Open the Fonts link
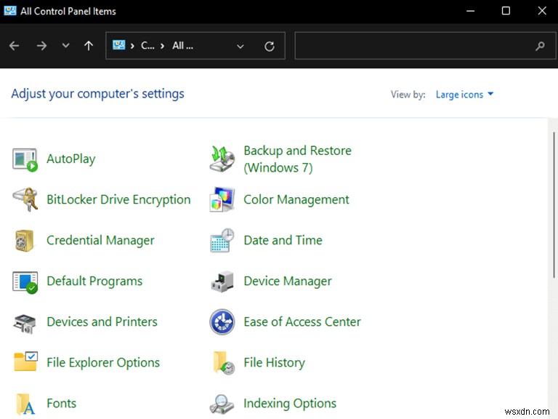Image resolution: width=558 pixels, height=419 pixels. tap(61, 403)
